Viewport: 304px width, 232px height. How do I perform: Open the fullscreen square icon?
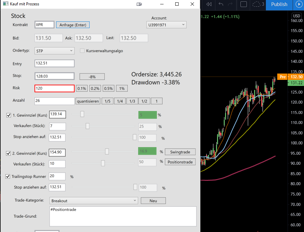243,4
